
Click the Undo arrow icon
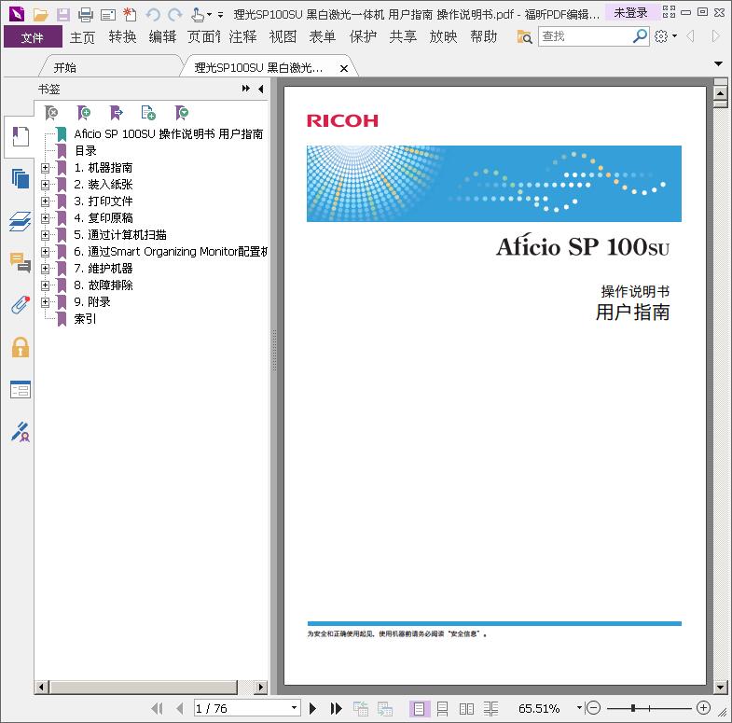point(153,15)
